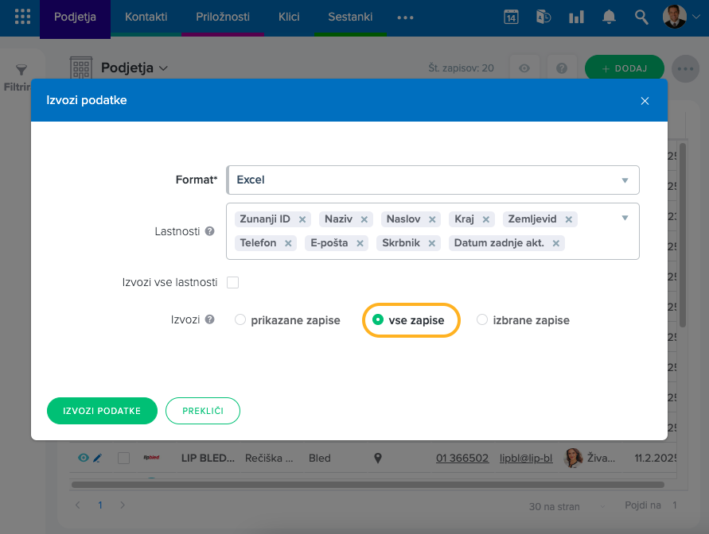Click help icon next to Lastnosti

pos(209,231)
